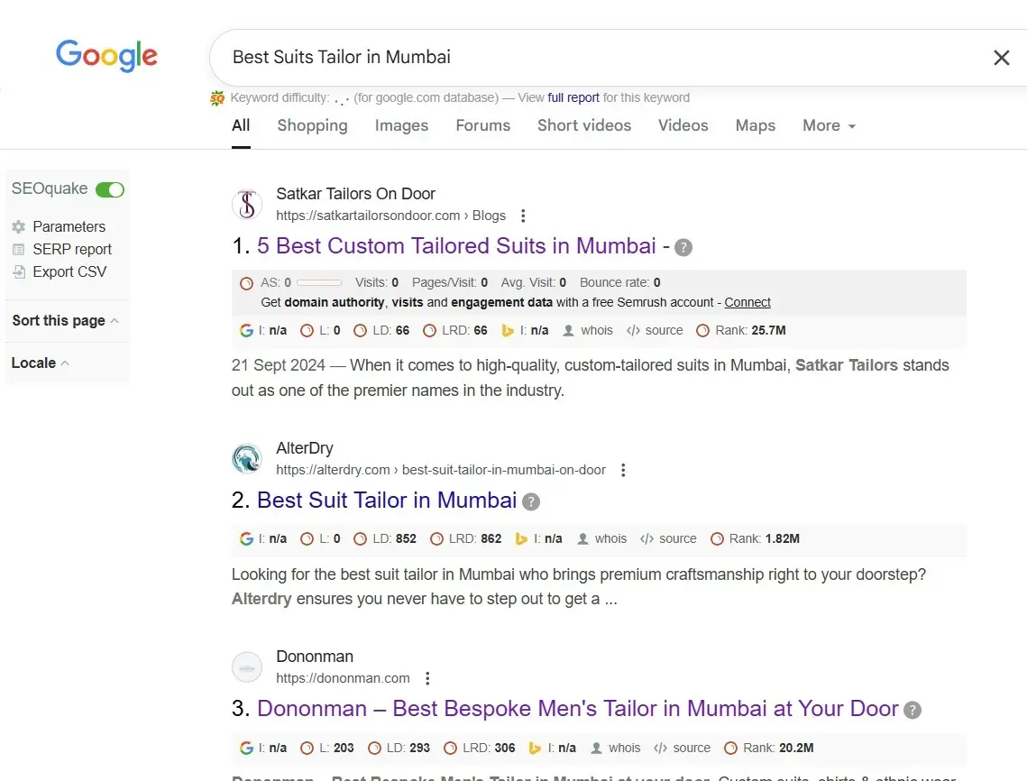Viewport: 1027px width, 781px height.
Task: Switch to the Maps tab
Action: (755, 125)
